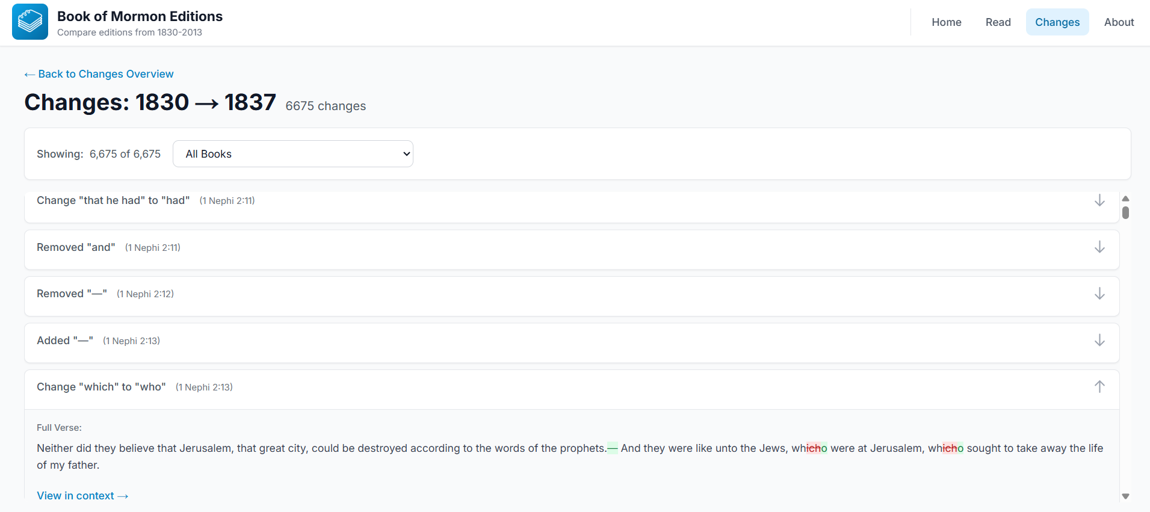This screenshot has width=1150, height=512.
Task: Expand the Added "—" entry arrow
Action: [x=1099, y=341]
